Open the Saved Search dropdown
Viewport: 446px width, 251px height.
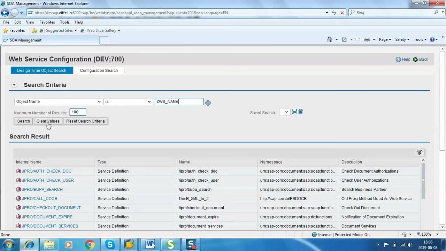(284, 112)
